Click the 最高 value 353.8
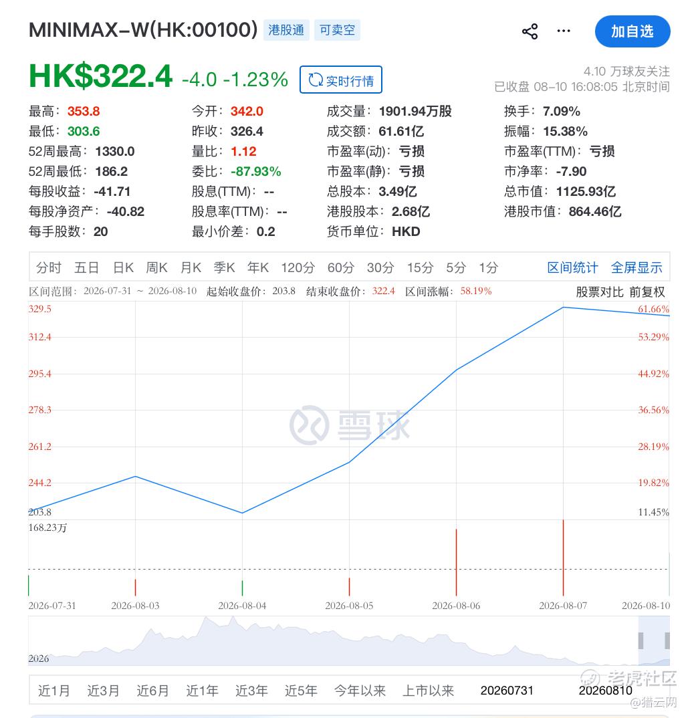The width and height of the screenshot is (690, 718). point(84,111)
